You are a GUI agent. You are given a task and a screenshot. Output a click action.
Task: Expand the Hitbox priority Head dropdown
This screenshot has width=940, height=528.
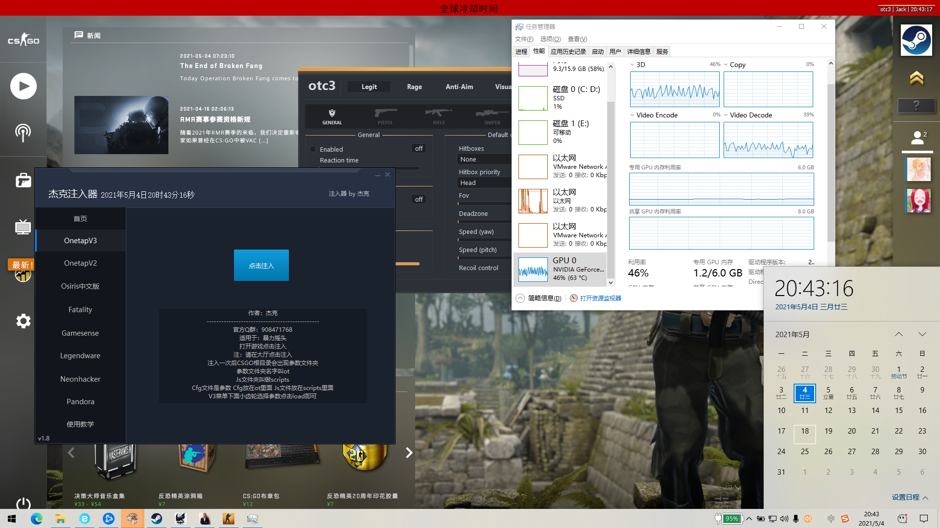tap(484, 183)
